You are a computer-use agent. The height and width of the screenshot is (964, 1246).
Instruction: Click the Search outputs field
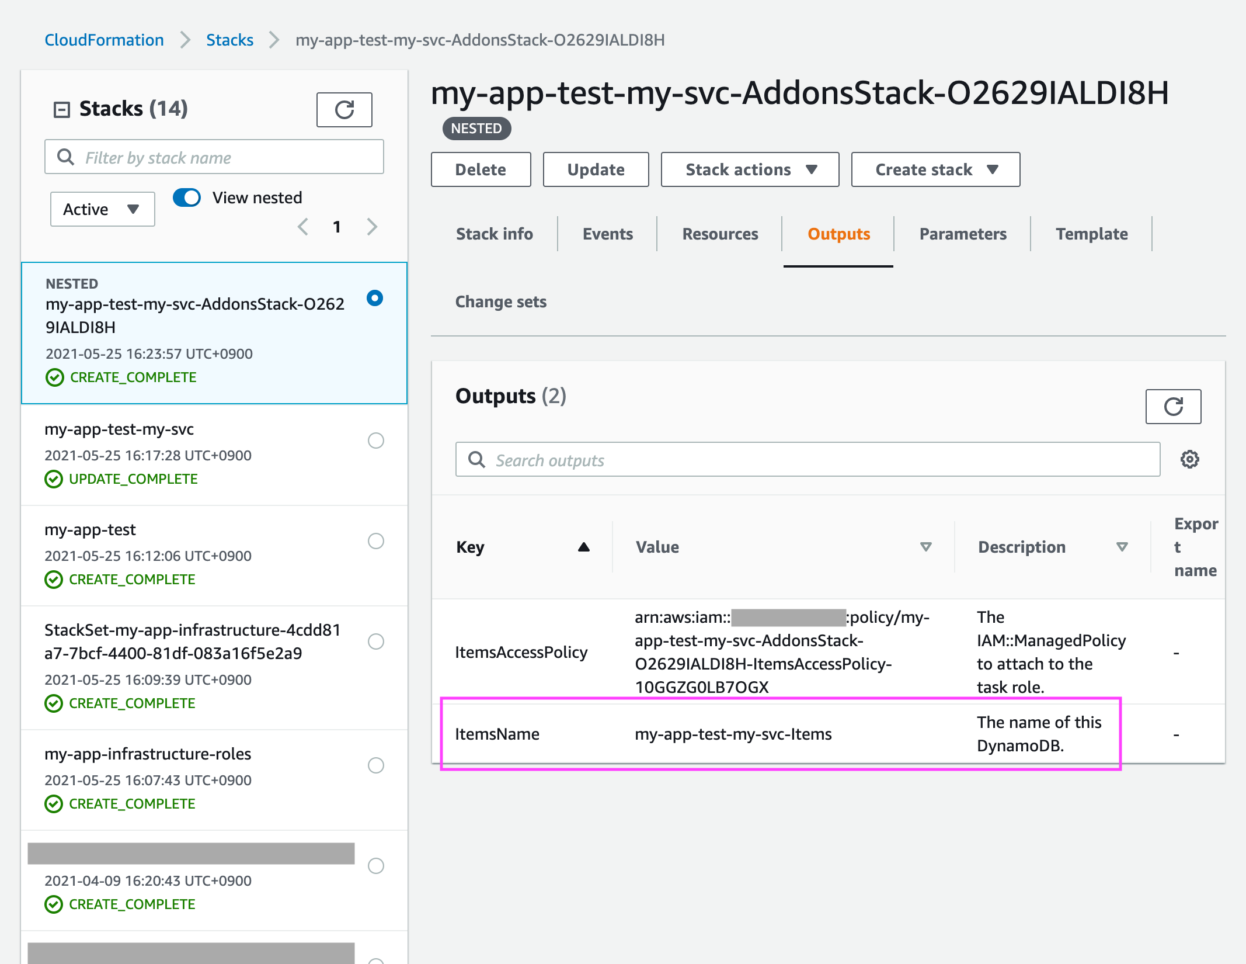(x=808, y=460)
